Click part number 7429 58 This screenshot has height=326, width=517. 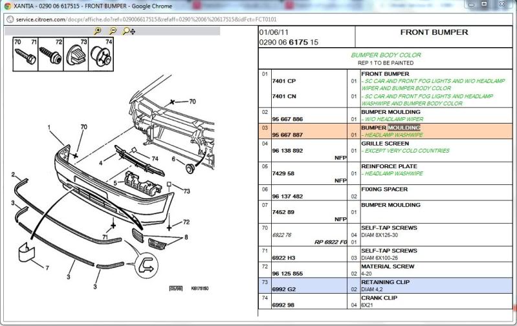[x=283, y=173]
